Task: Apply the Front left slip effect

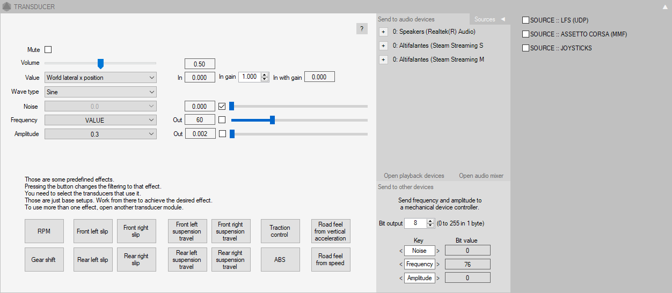Action: [92, 231]
